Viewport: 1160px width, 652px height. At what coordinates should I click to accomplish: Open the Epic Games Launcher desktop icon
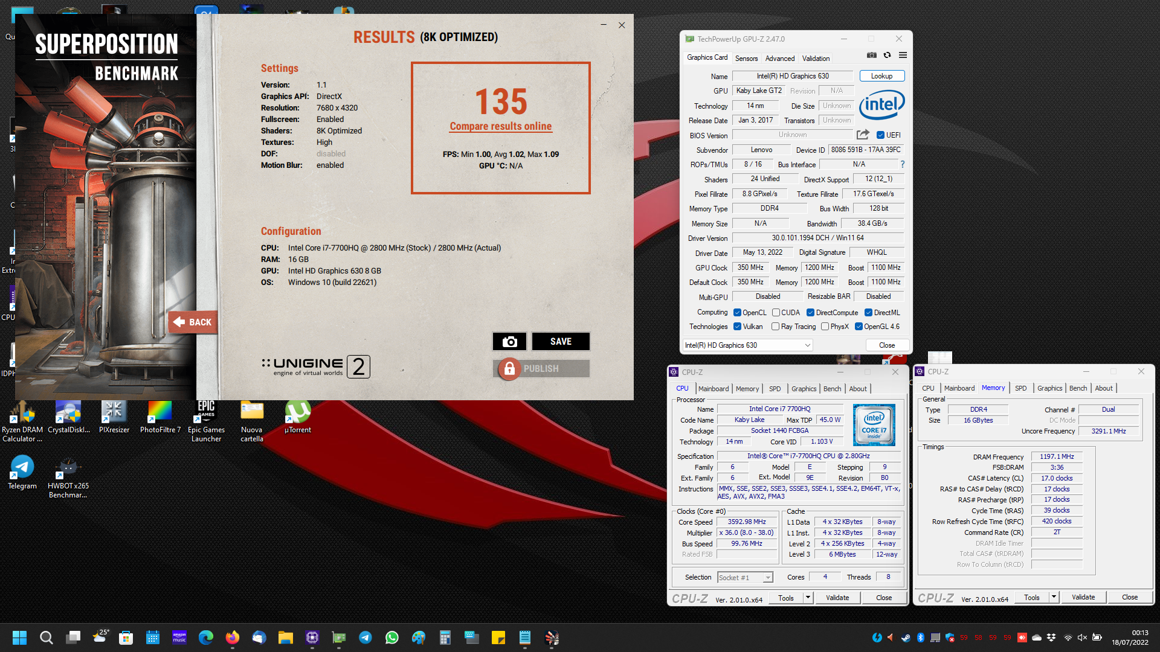[206, 421]
